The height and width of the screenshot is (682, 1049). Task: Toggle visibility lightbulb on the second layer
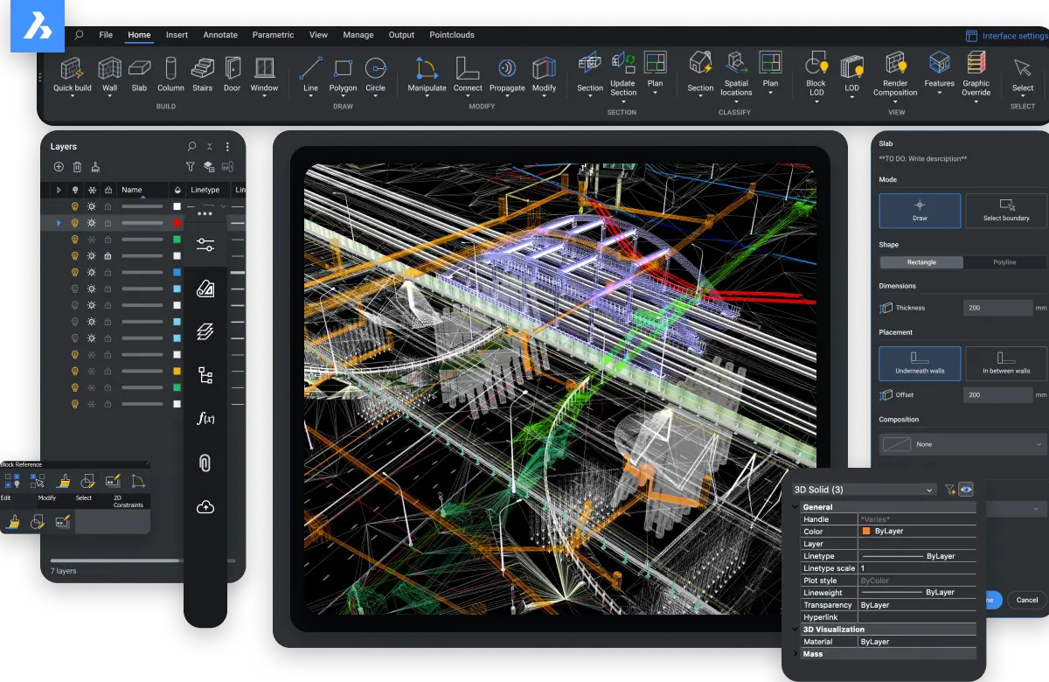click(74, 222)
